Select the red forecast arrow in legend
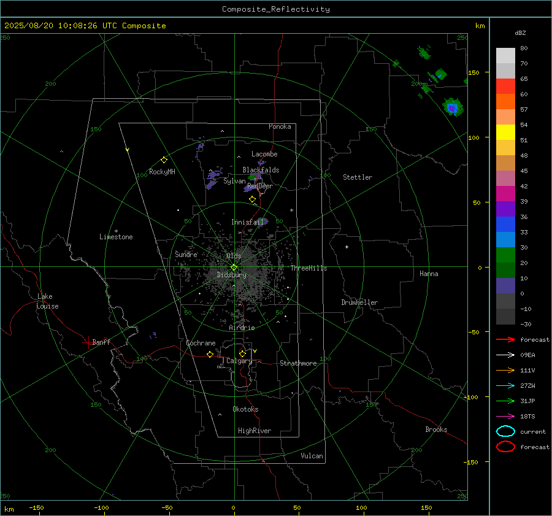 pyautogui.click(x=505, y=339)
